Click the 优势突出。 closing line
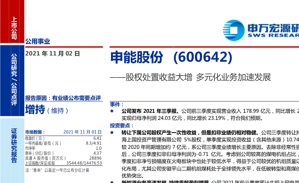Screen dimensions: 299x183 tap(133, 175)
